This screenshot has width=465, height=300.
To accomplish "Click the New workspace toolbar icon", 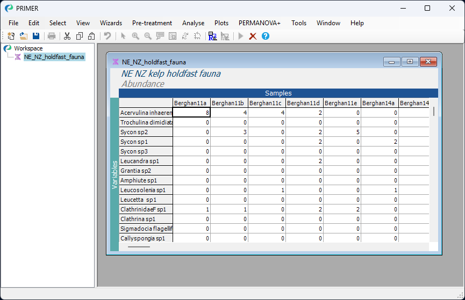I will click(11, 36).
